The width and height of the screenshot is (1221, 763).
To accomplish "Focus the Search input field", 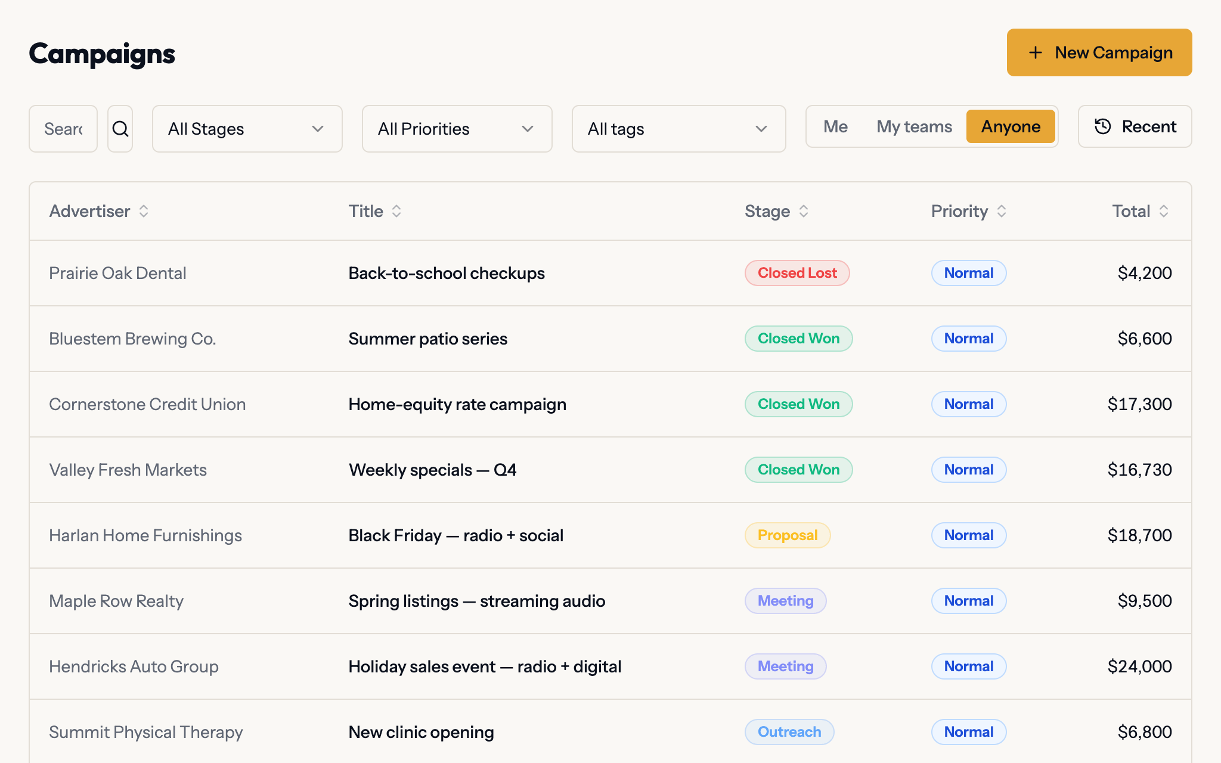I will point(63,129).
